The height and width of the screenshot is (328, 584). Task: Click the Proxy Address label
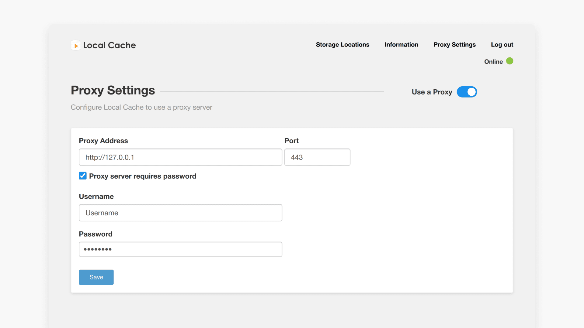click(x=103, y=141)
